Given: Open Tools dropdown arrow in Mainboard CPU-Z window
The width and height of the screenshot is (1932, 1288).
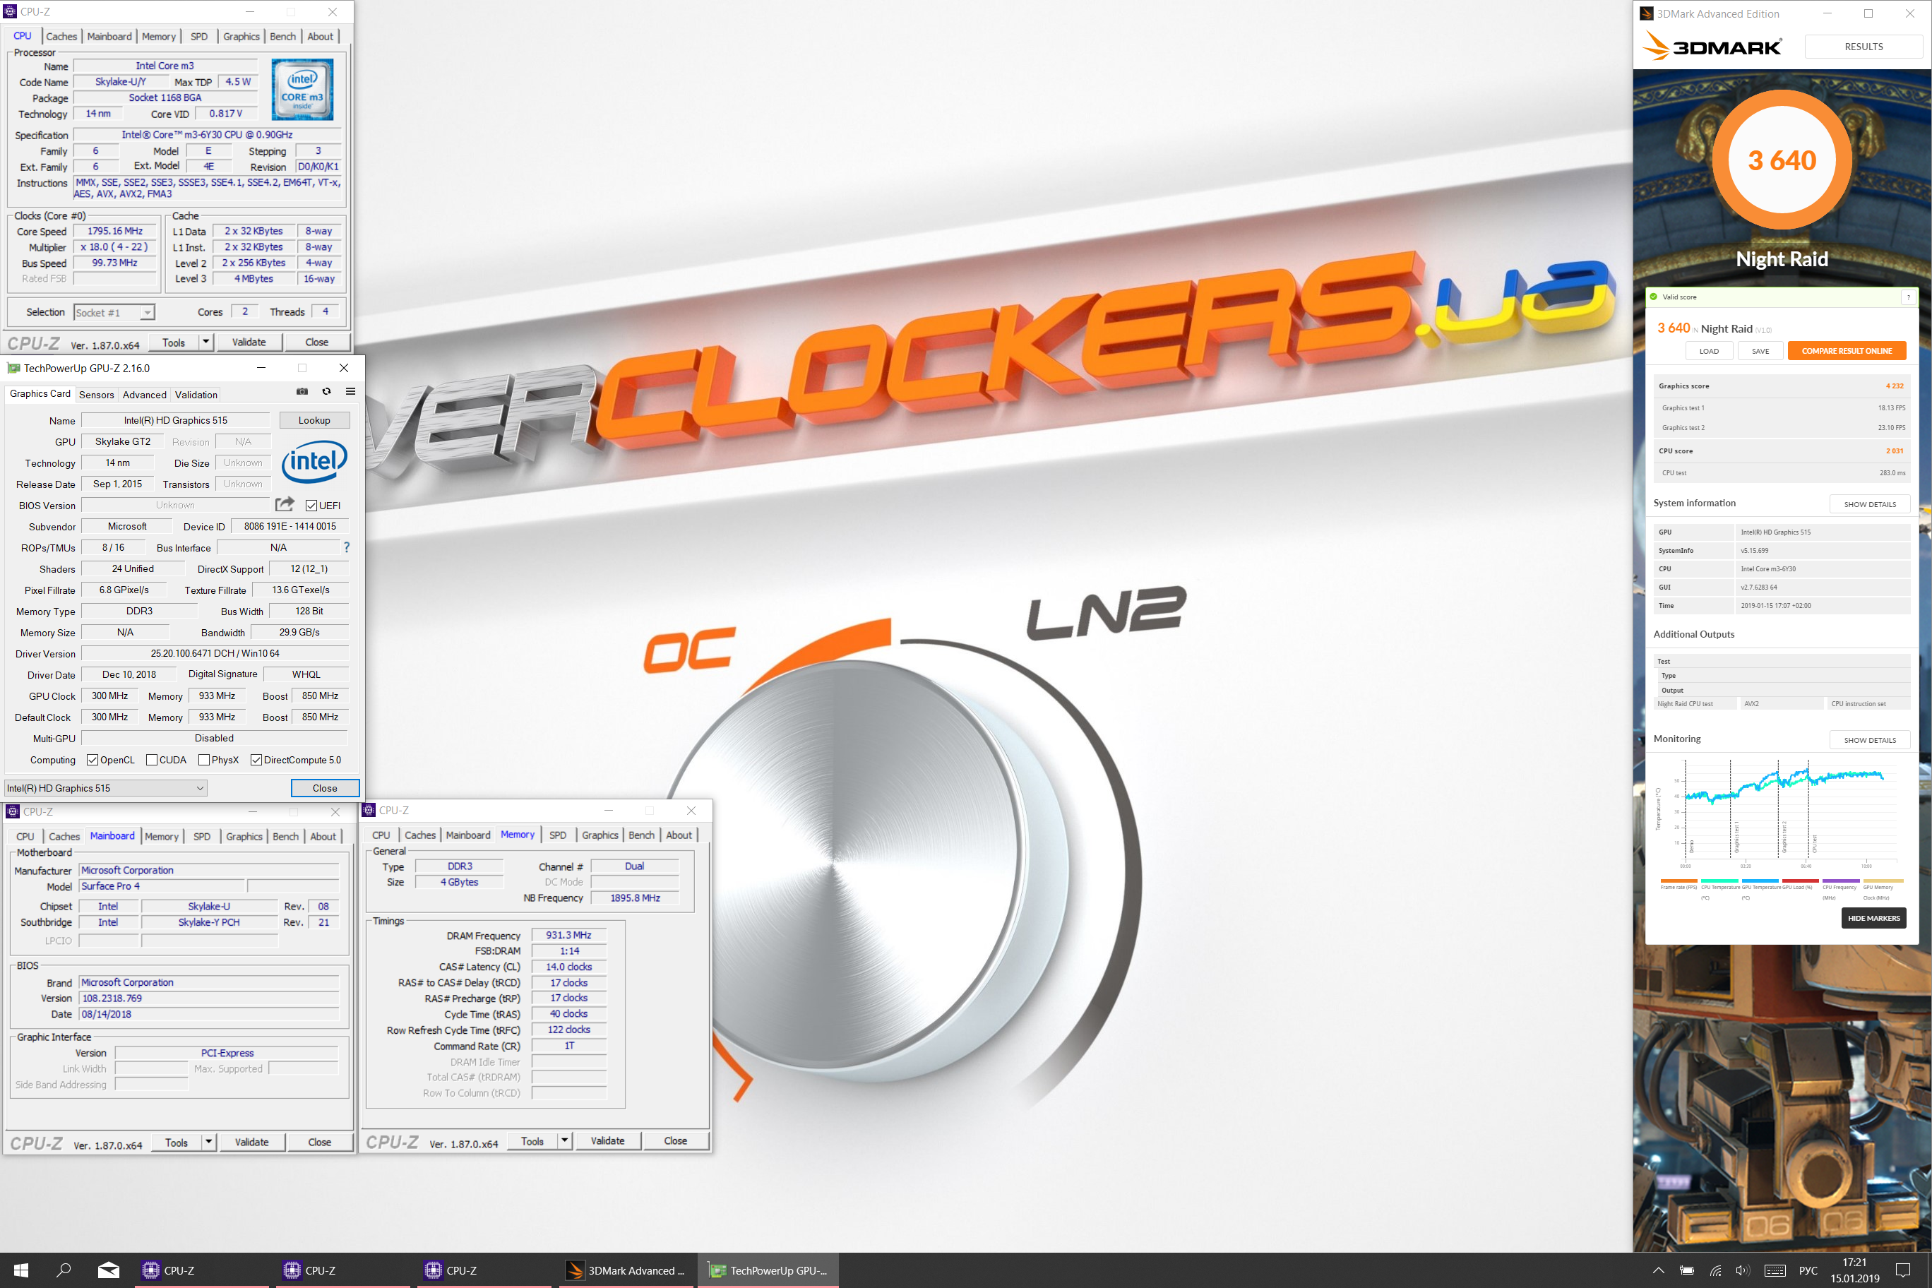Looking at the screenshot, I should tap(208, 1142).
